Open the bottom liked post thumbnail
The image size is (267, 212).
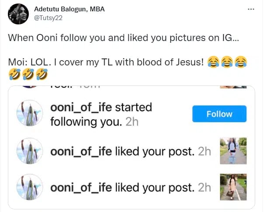[233, 187]
